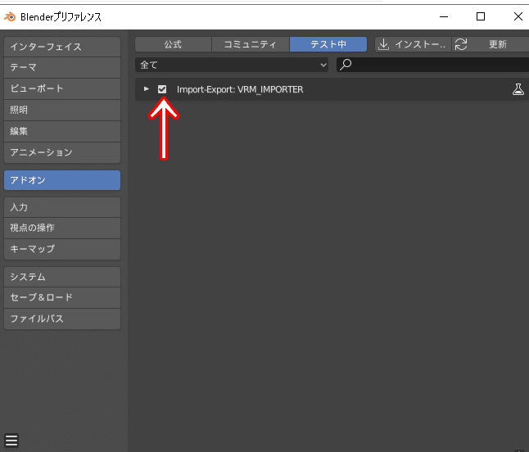Select the コミュニティ filter tab
This screenshot has height=452, width=529.
click(x=250, y=44)
